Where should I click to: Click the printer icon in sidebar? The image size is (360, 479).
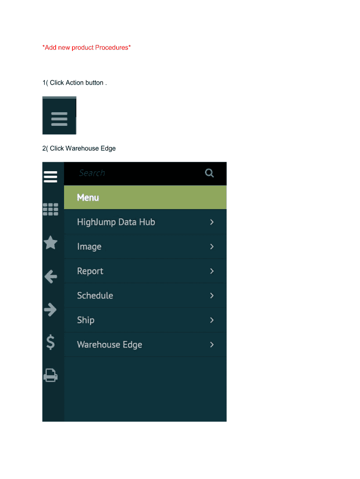[50, 375]
